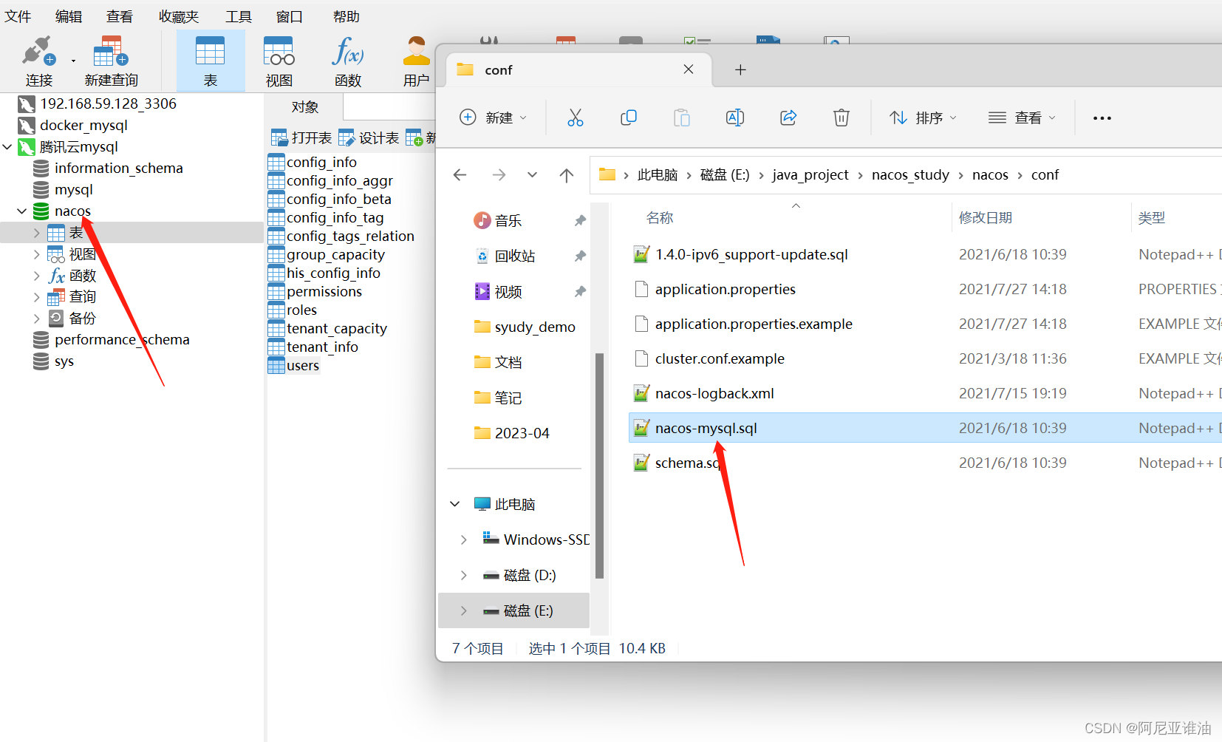This screenshot has height=742, width=1222.
Task: Collapse the 腾讯云mysql connection node
Action: [7, 146]
